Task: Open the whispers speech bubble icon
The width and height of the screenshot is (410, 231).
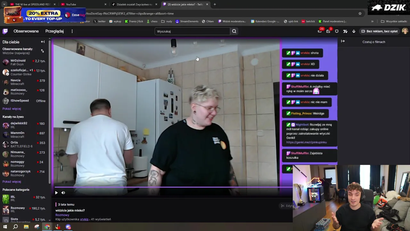Action: pyautogui.click(x=337, y=31)
